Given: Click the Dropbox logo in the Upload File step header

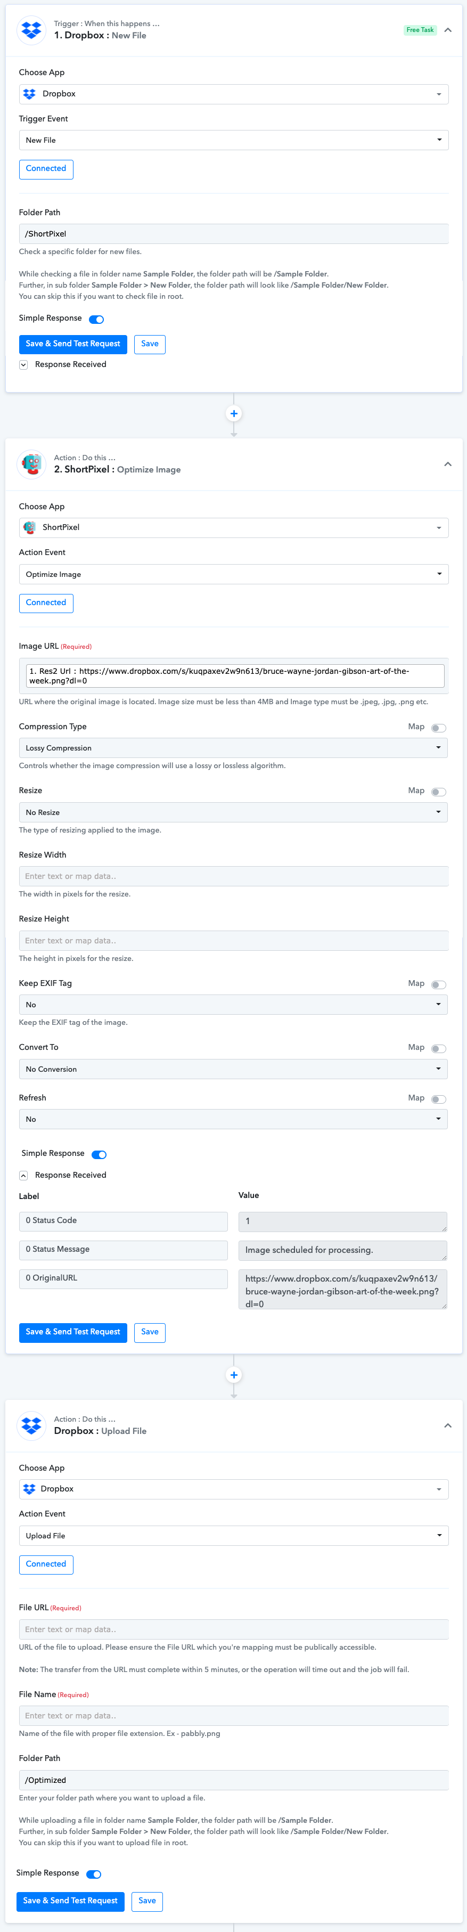Looking at the screenshot, I should (31, 1425).
